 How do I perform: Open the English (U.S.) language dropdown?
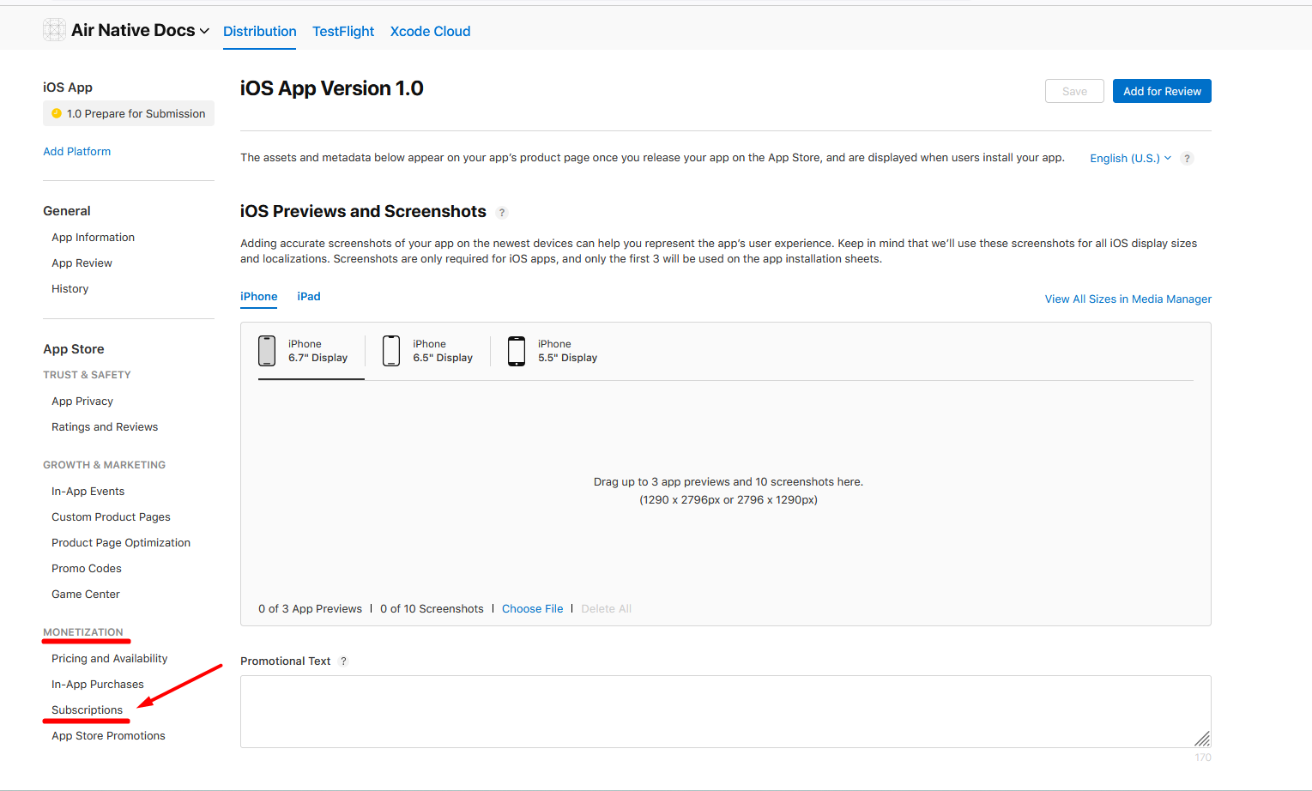1130,158
